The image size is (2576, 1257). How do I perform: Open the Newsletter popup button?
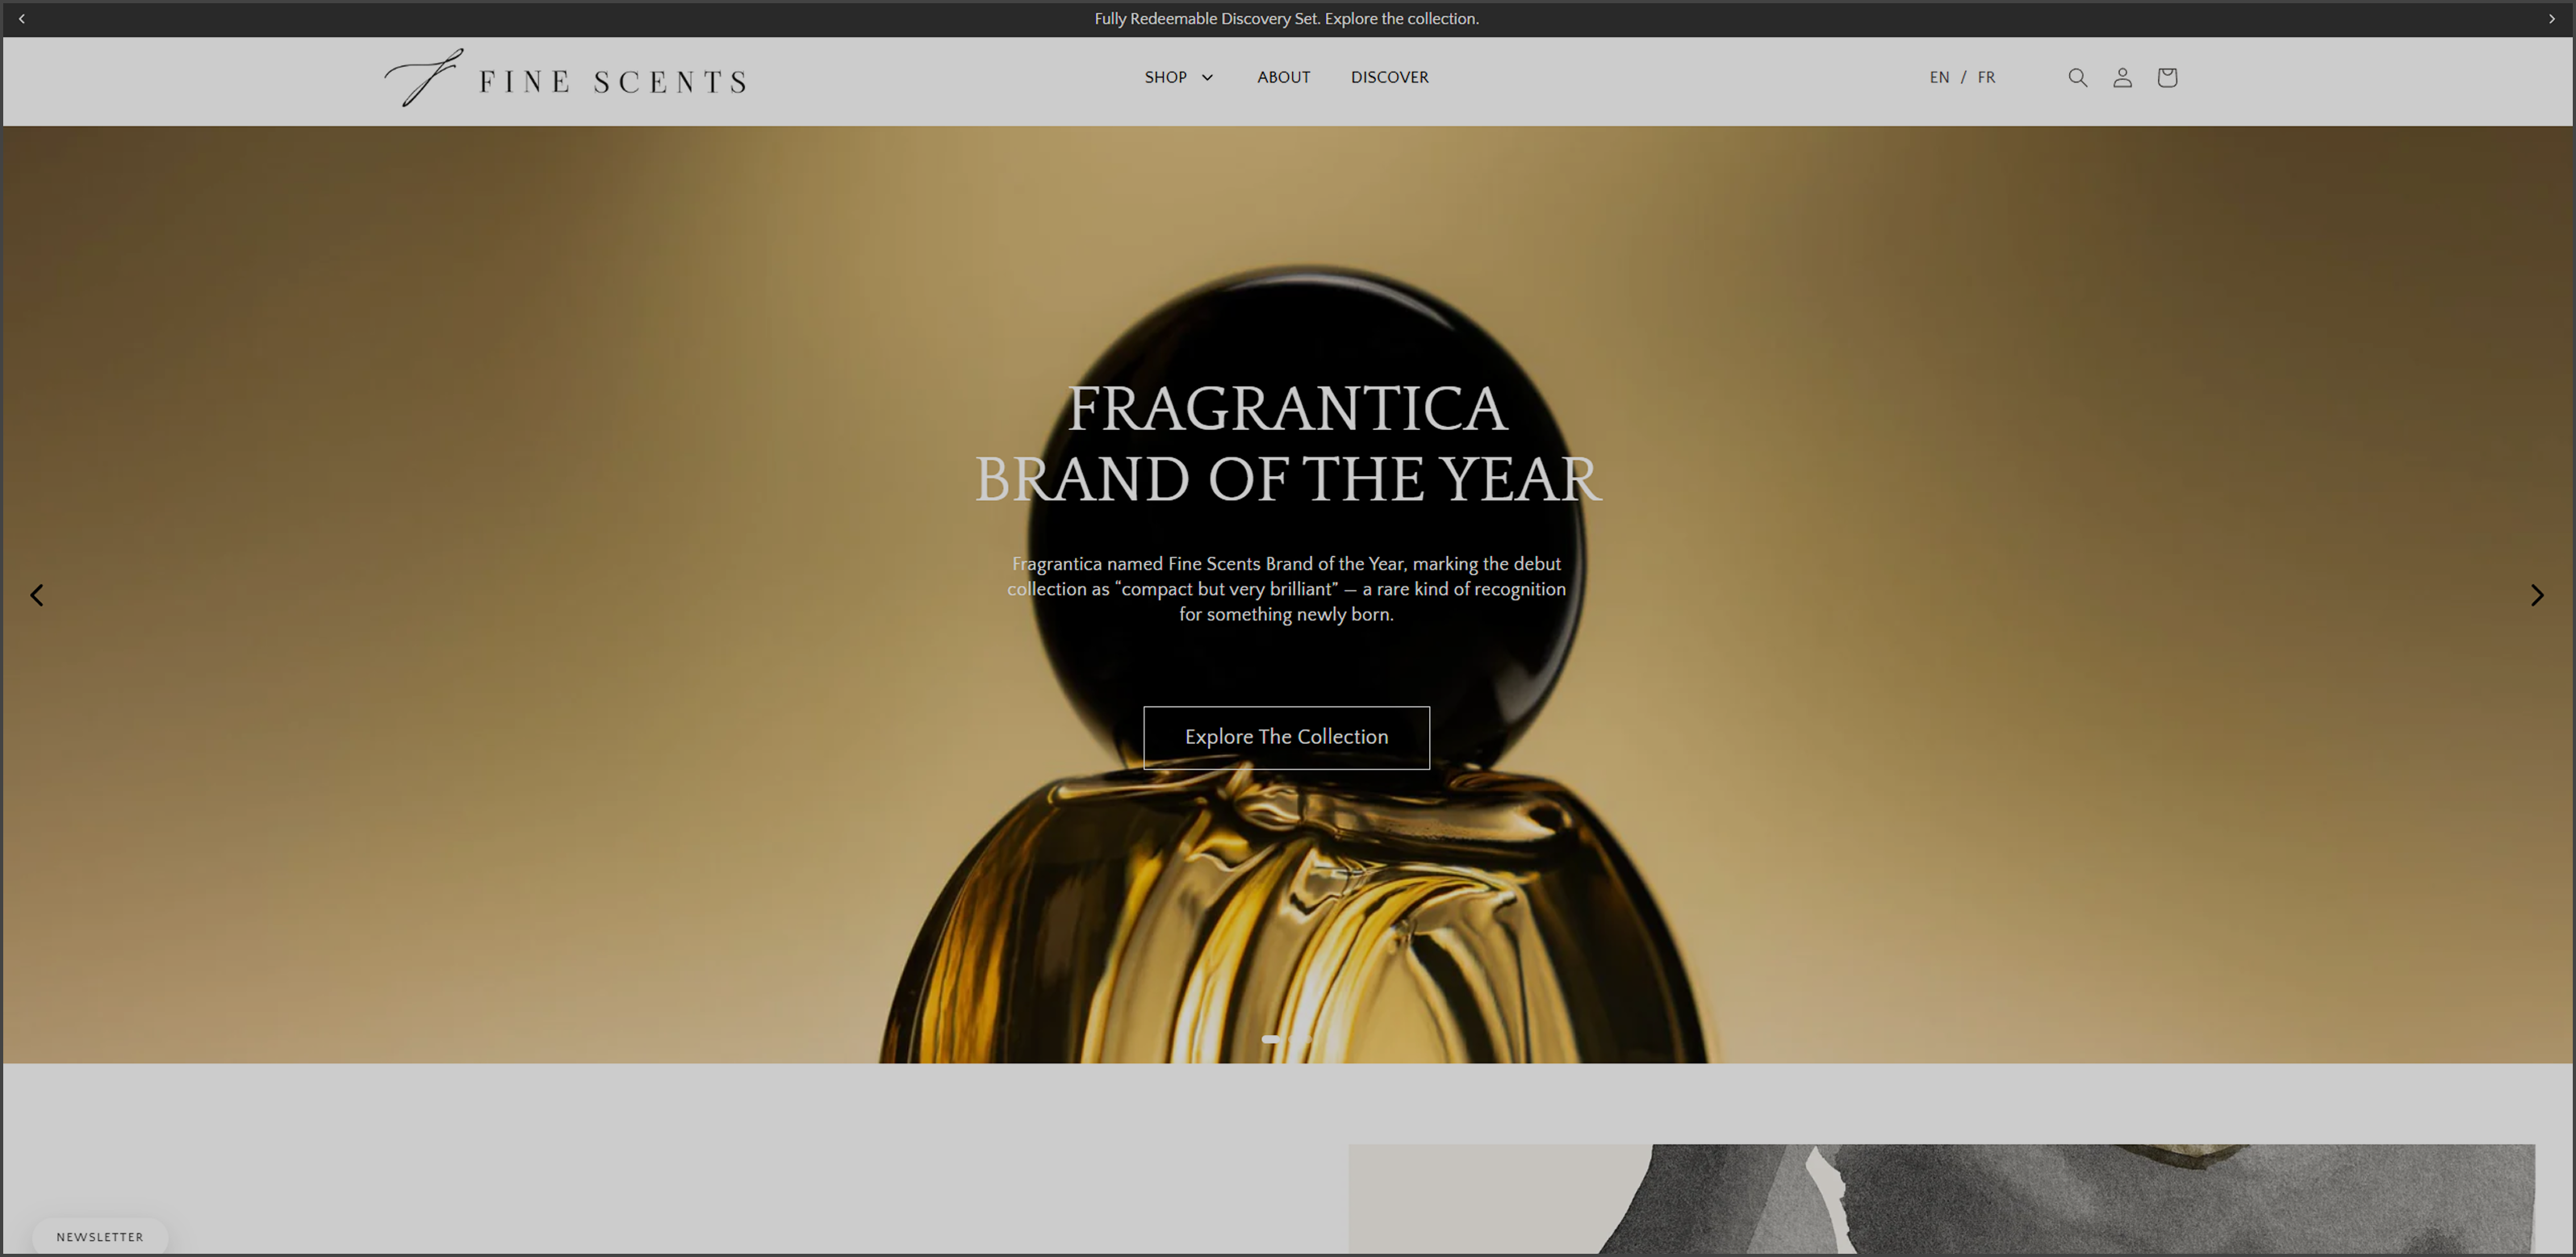click(x=100, y=1236)
